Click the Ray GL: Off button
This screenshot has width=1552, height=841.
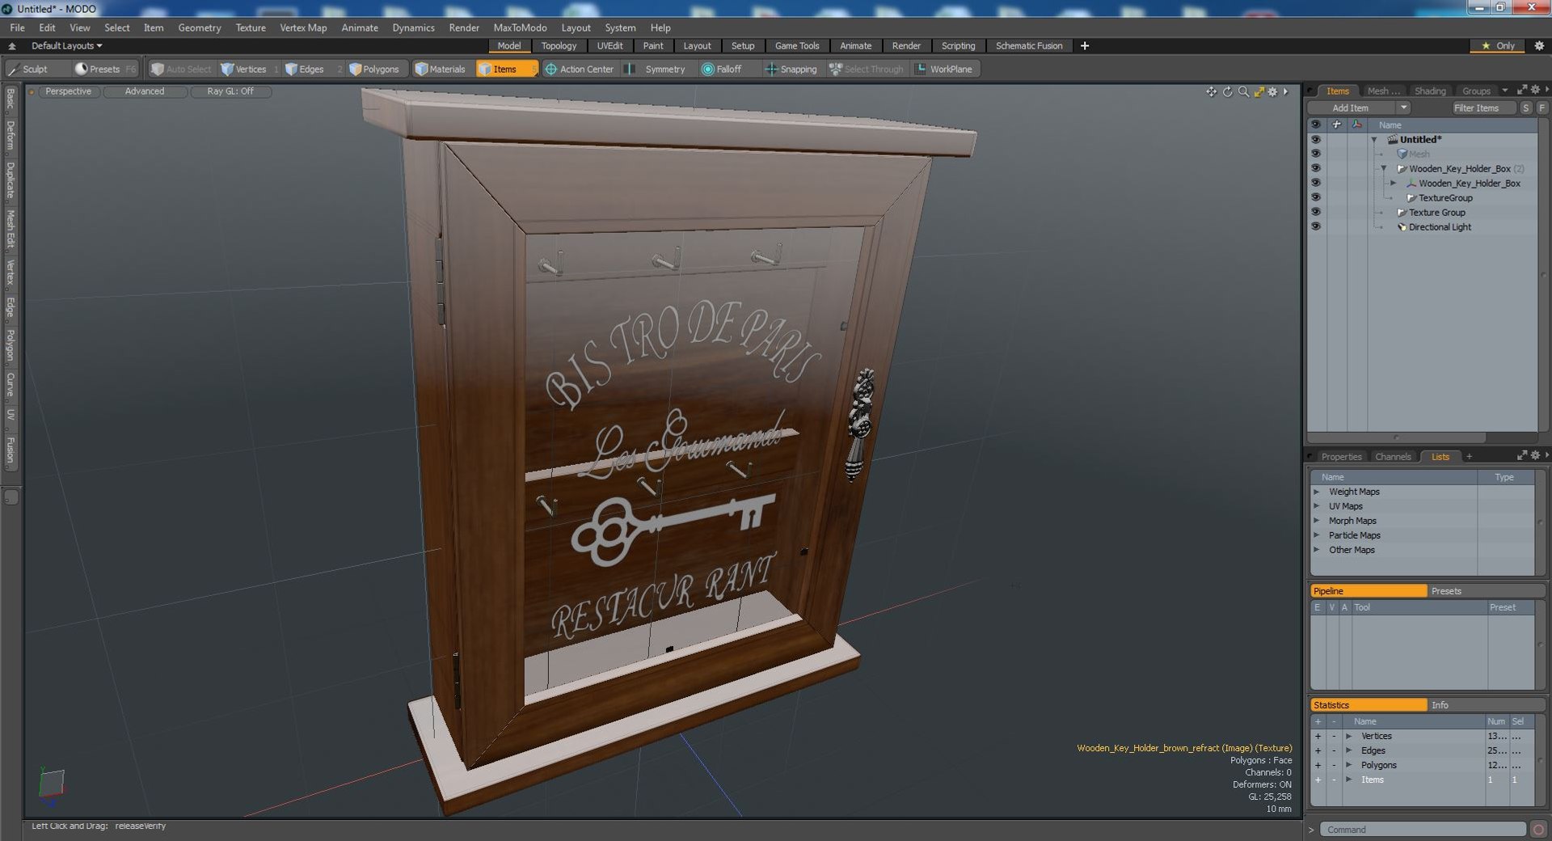tap(230, 91)
